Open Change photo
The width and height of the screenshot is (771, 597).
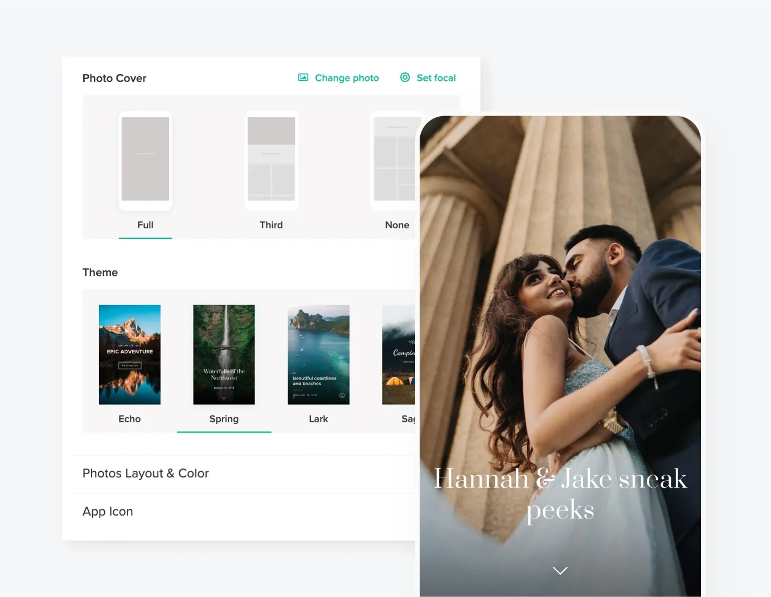[346, 77]
